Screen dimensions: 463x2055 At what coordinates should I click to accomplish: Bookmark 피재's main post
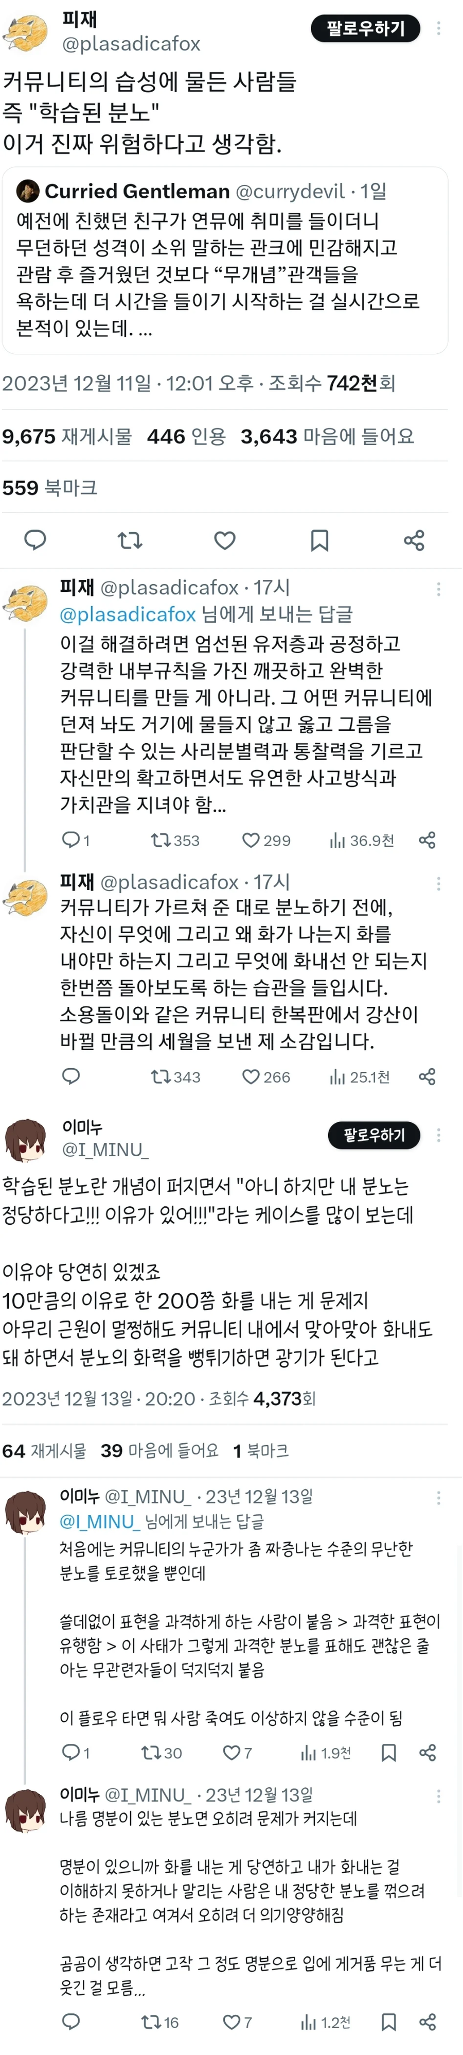(319, 540)
